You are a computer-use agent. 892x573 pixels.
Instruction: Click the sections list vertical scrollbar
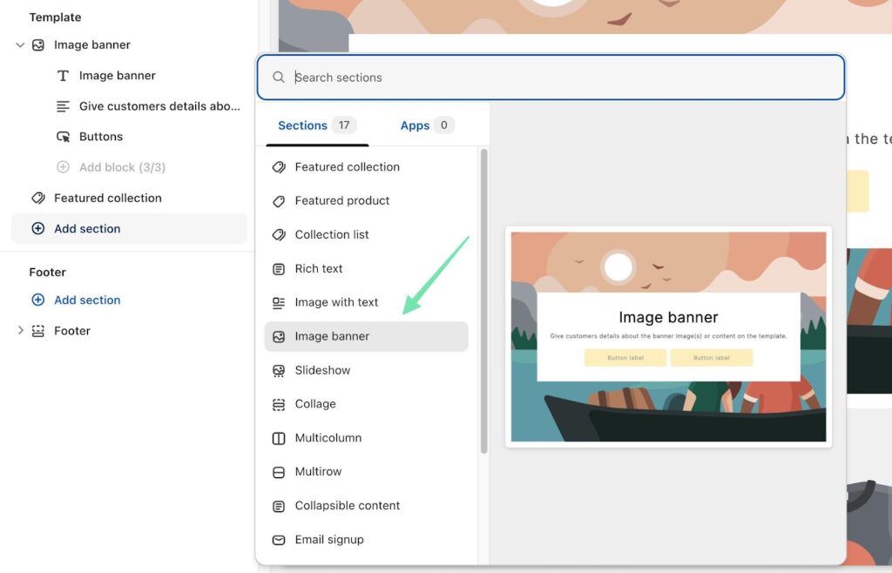(x=483, y=300)
